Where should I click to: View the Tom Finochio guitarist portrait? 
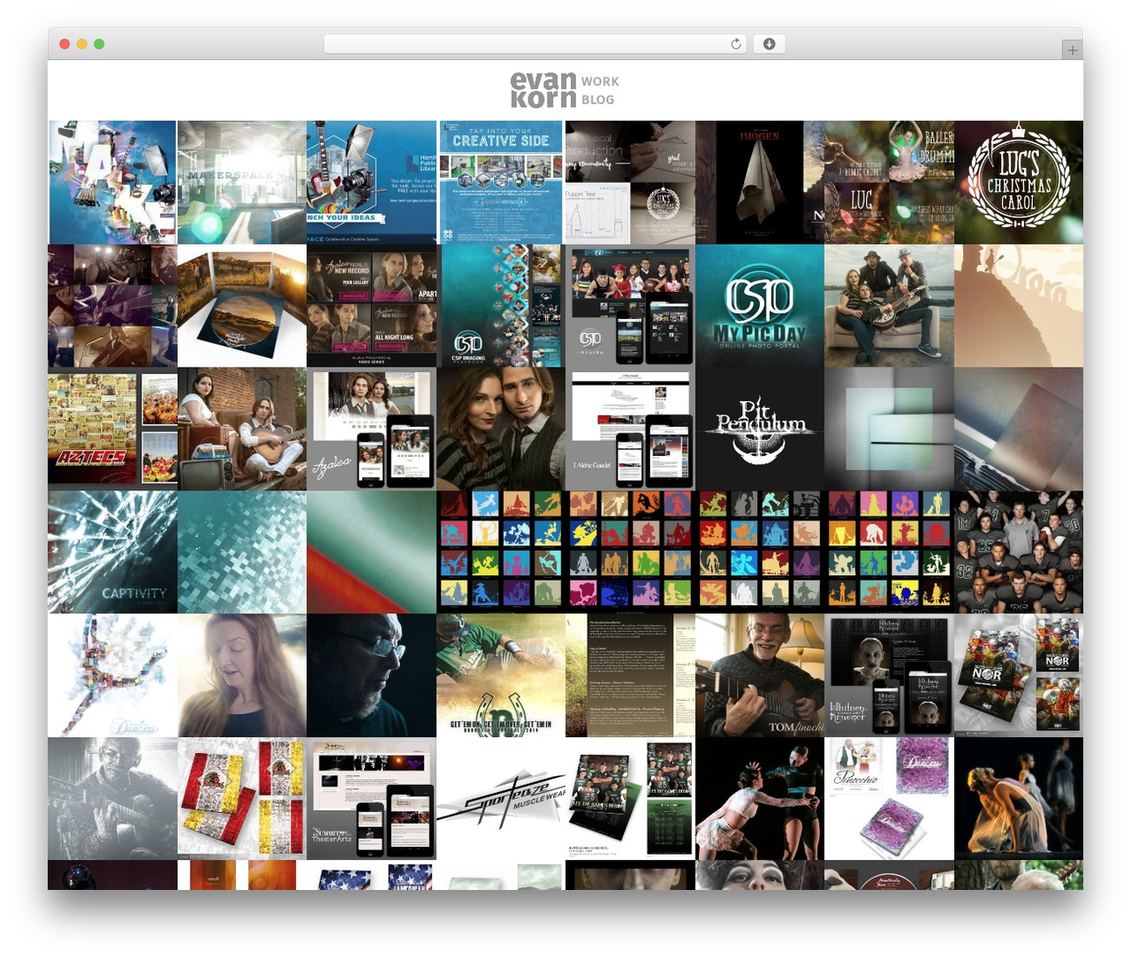pyautogui.click(x=759, y=675)
